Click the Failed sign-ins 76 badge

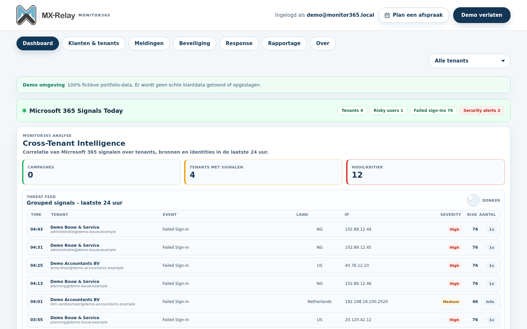pyautogui.click(x=433, y=111)
